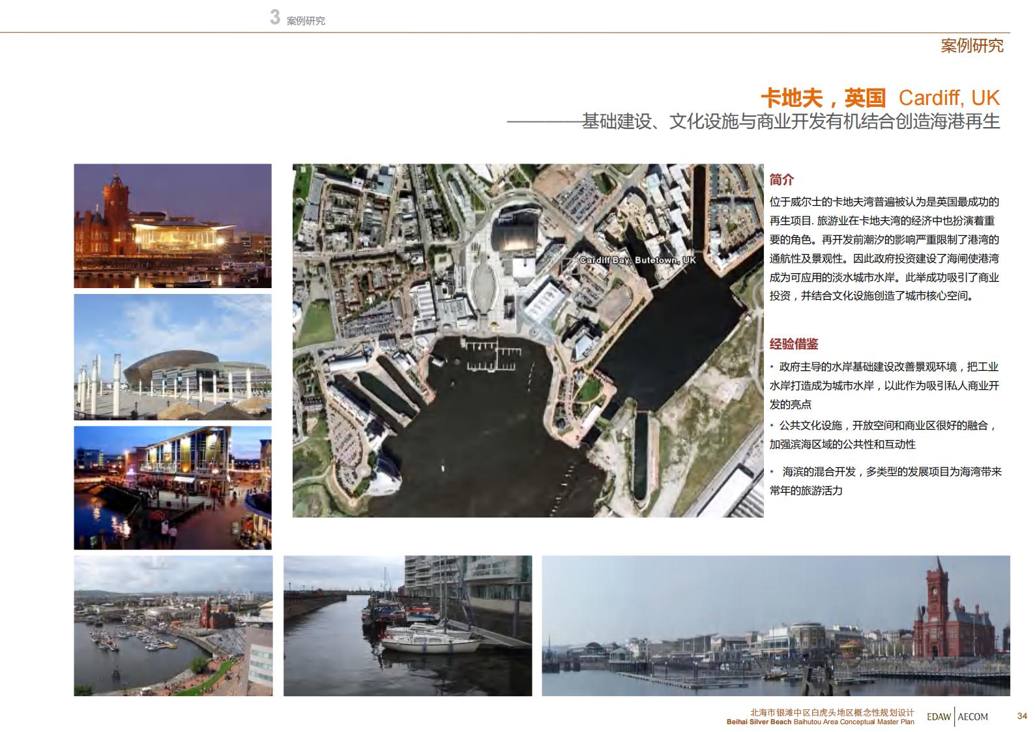
Task: Click the night photo of Pierhead Building
Action: [x=173, y=226]
